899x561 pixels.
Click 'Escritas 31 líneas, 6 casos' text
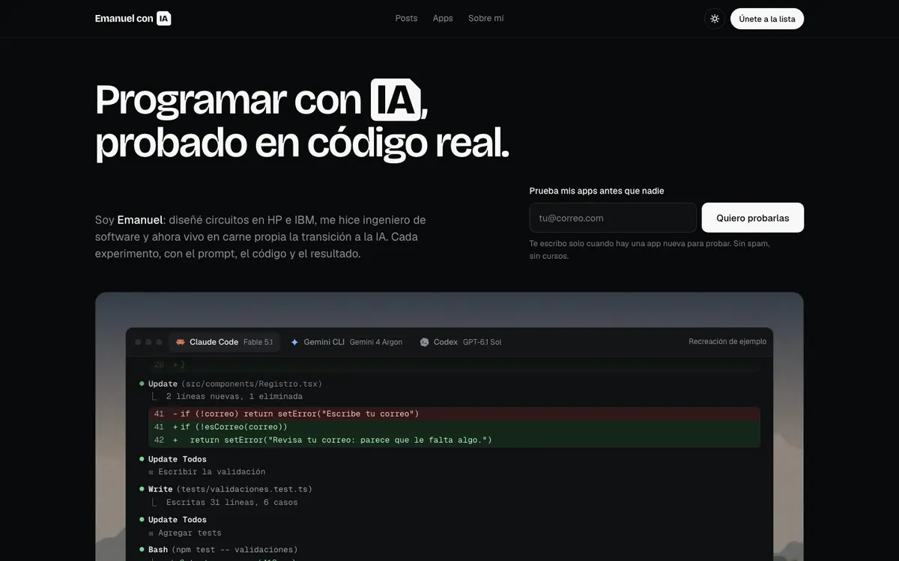tap(232, 503)
